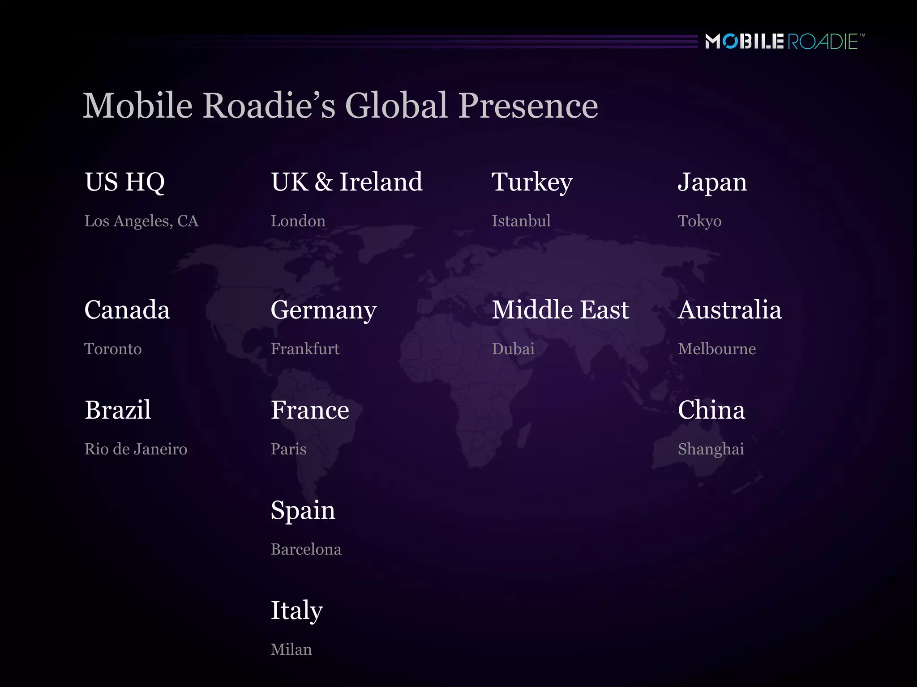
Task: Click the 'Brazil' heading
Action: 118,410
